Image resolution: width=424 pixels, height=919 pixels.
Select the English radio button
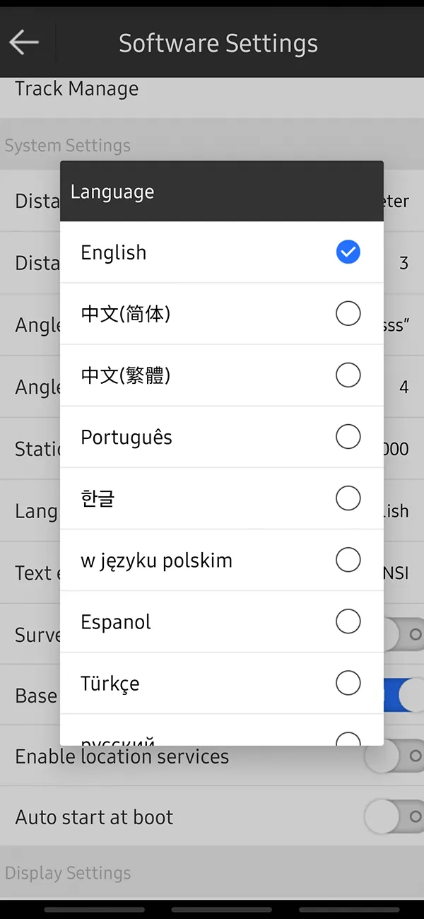pyautogui.click(x=348, y=252)
